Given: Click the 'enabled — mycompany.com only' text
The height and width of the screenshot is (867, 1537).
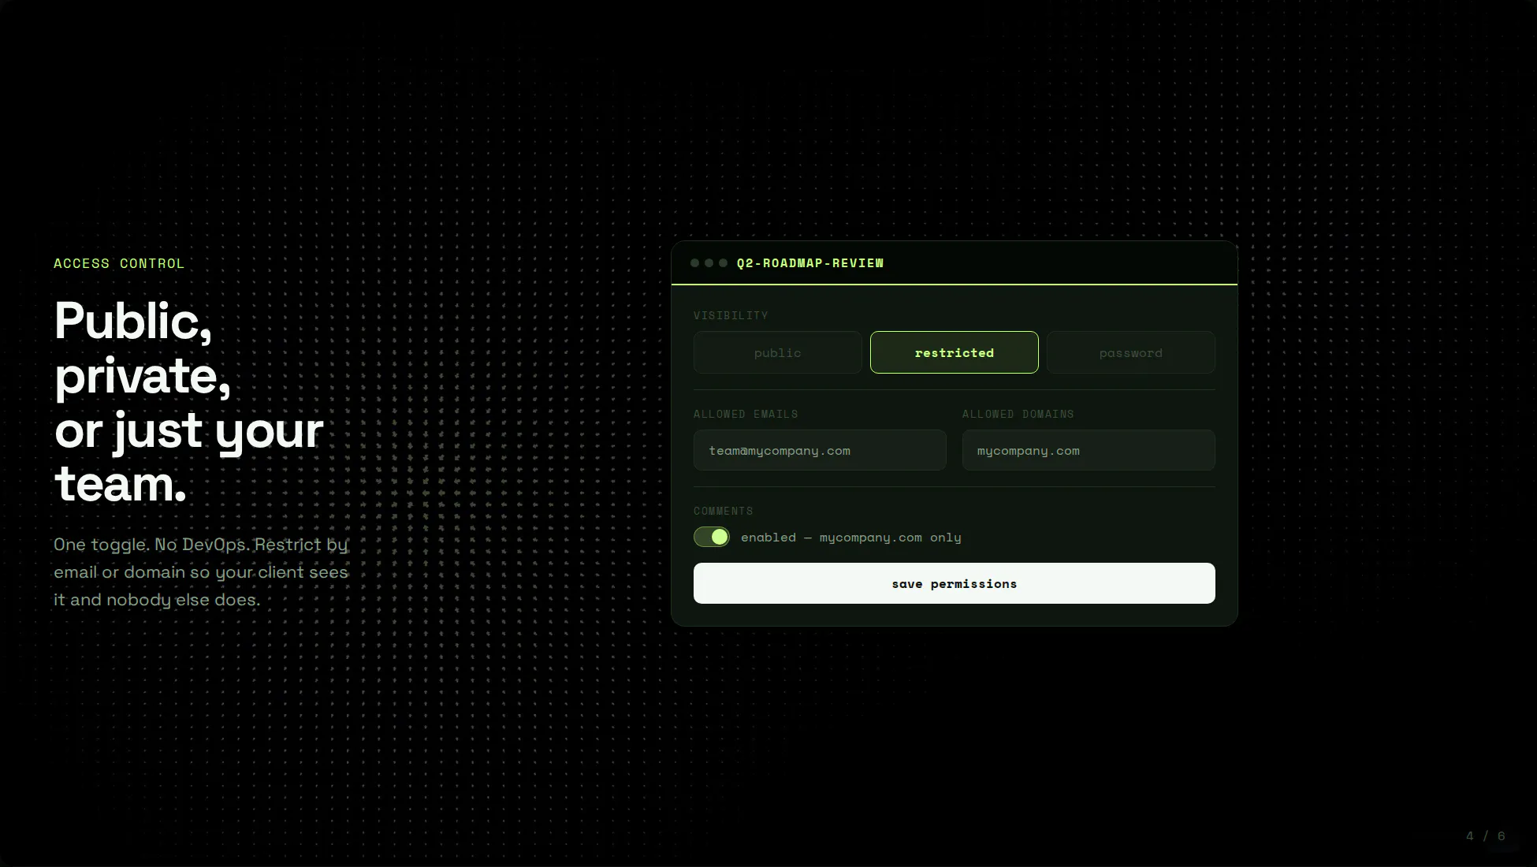Looking at the screenshot, I should pyautogui.click(x=851, y=538).
